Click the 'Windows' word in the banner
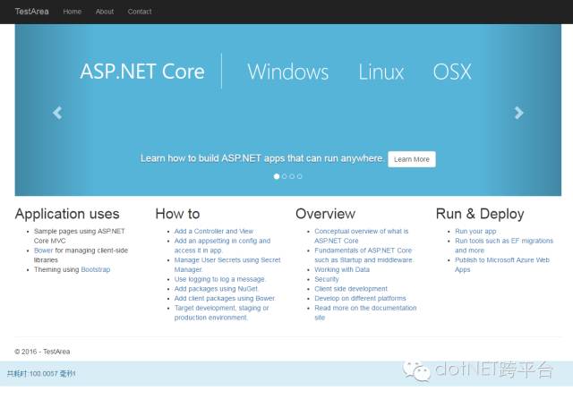 point(288,72)
